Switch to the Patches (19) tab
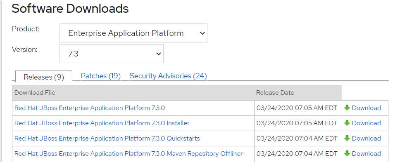Viewport: 407px width, 162px height. (101, 76)
